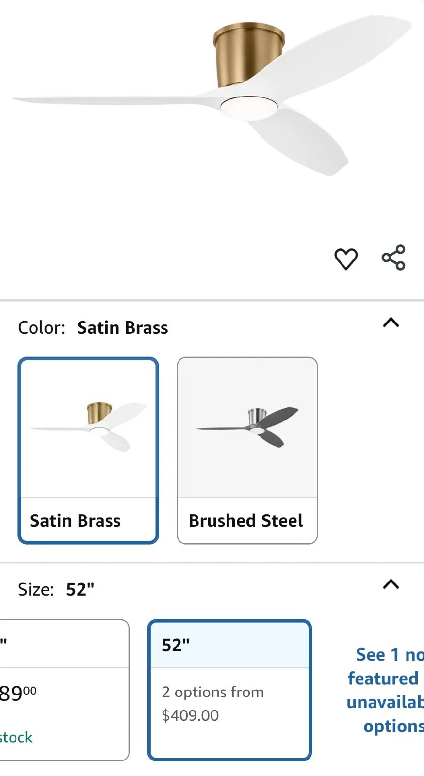Choose the 52" size card header
Image resolution: width=424 pixels, height=776 pixels.
229,645
